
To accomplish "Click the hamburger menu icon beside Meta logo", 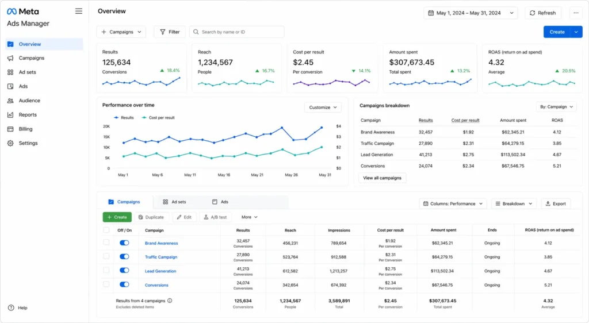I will [79, 11].
